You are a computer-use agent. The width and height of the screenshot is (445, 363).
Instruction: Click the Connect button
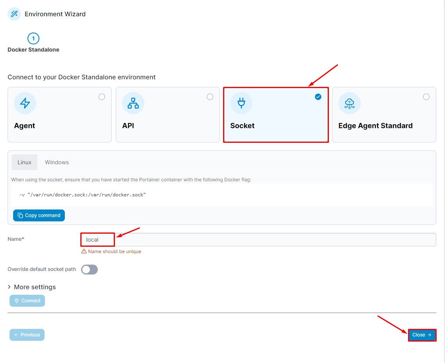pyautogui.click(x=27, y=301)
